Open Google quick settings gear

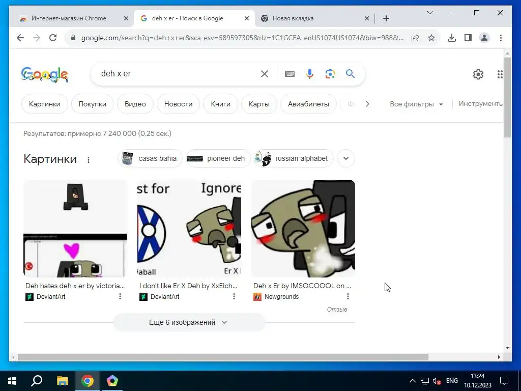click(x=478, y=74)
